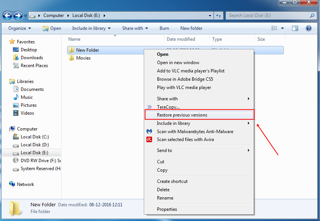Open the Organize dropdown
Viewport: 320px width, 221px height.
tap(19, 28)
